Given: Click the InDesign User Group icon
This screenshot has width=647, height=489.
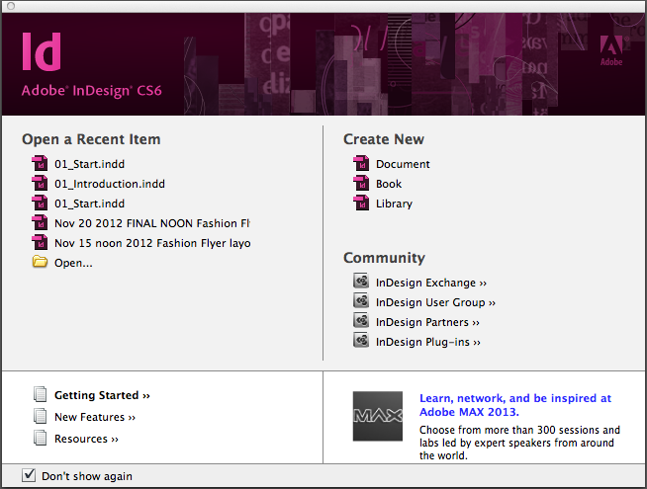Looking at the screenshot, I should [361, 301].
